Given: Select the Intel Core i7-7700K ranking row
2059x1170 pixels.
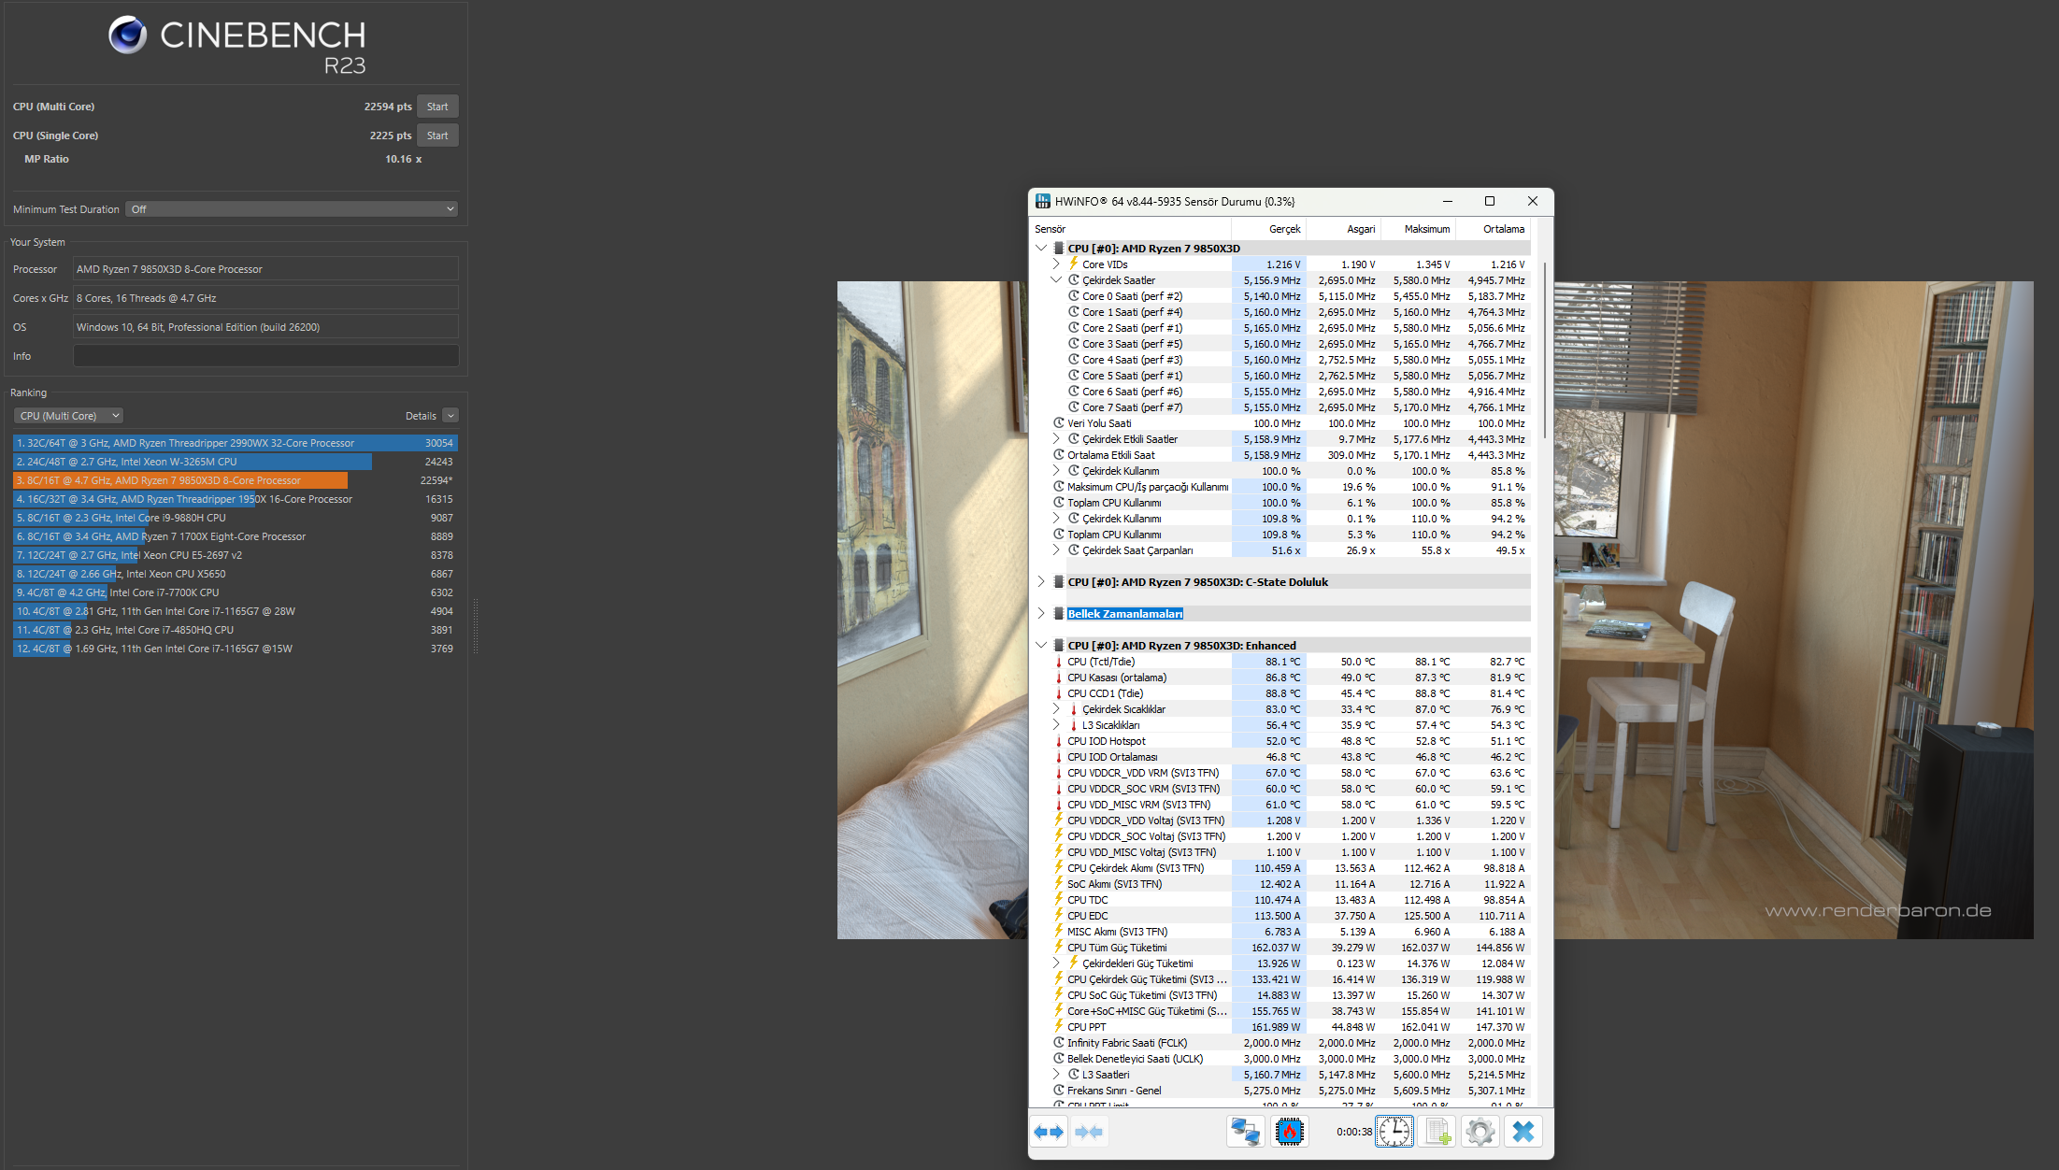Looking at the screenshot, I should point(235,592).
